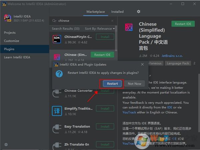Go to Projects in the sidebar
Viewport: 200px width, 150px height.
tap(24, 33)
